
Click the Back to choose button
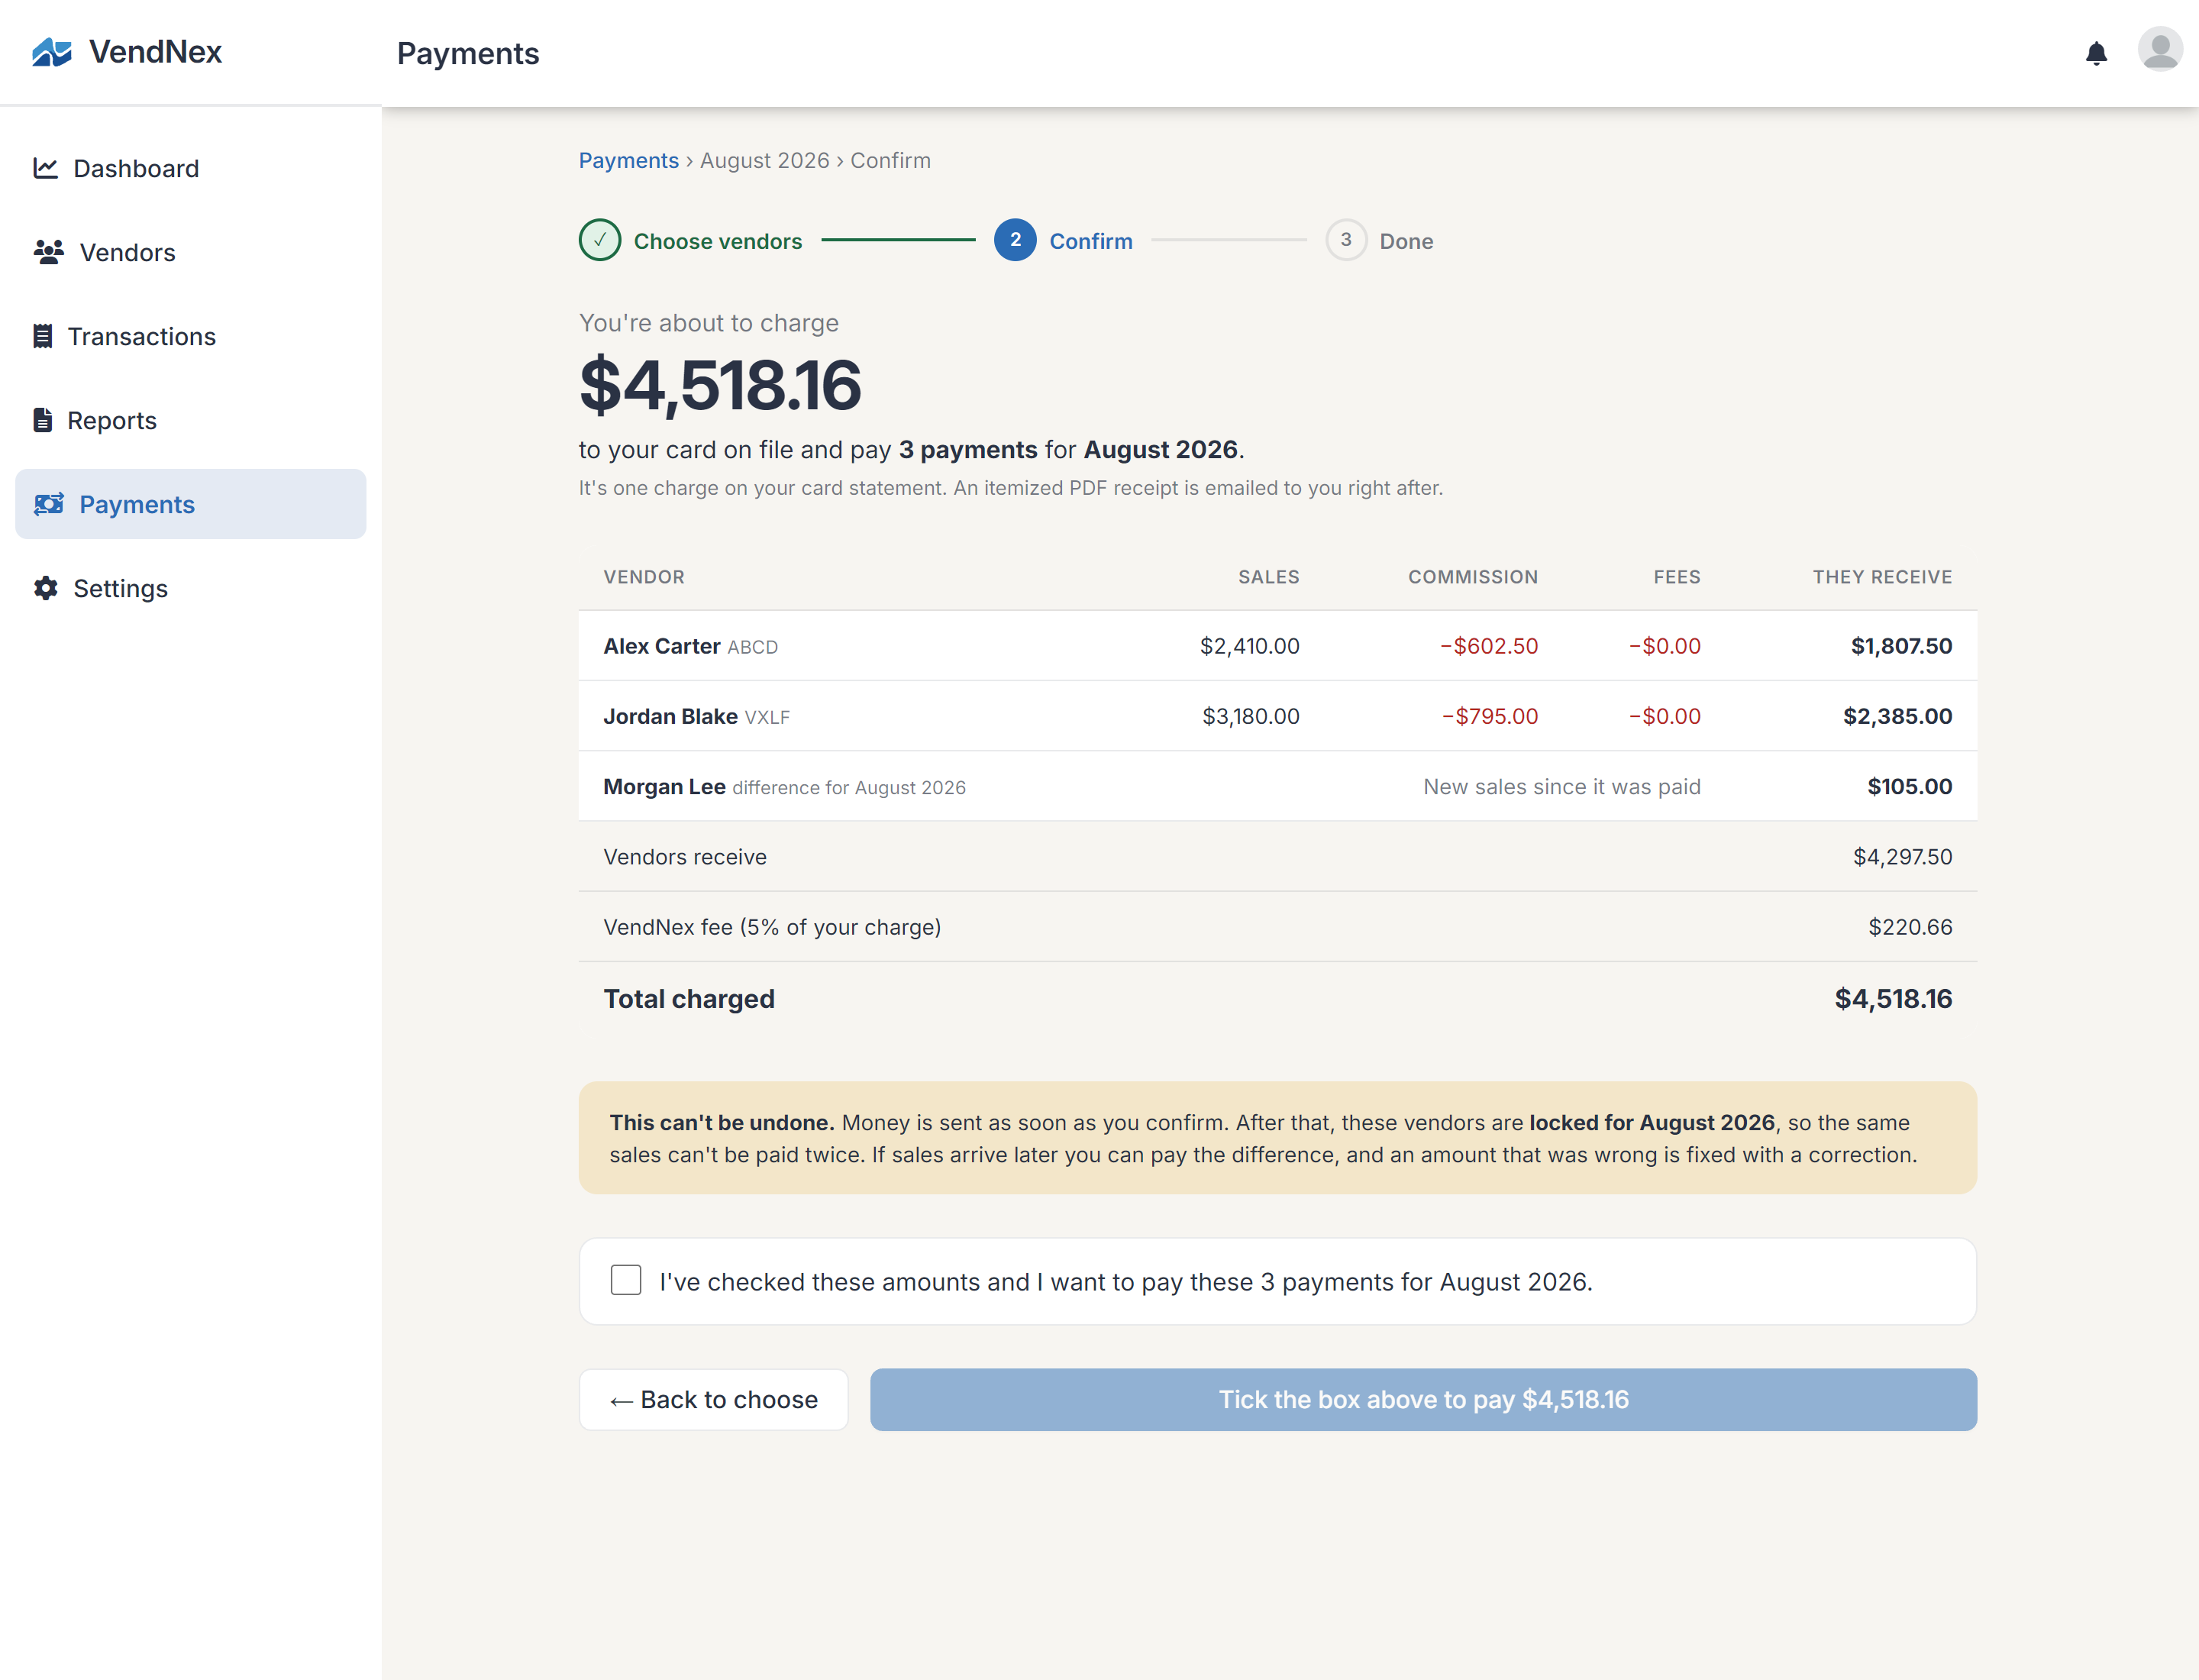pos(714,1399)
